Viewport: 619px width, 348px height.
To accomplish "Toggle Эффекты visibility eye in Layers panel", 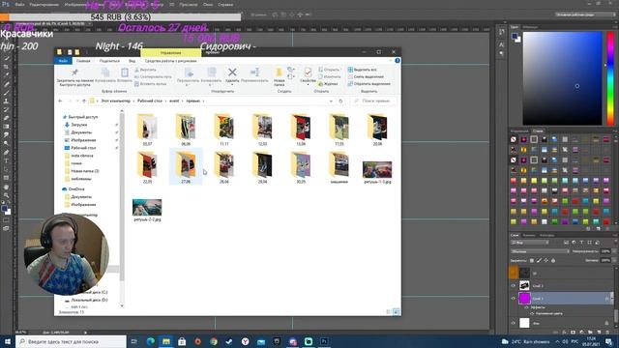I will [x=526, y=307].
